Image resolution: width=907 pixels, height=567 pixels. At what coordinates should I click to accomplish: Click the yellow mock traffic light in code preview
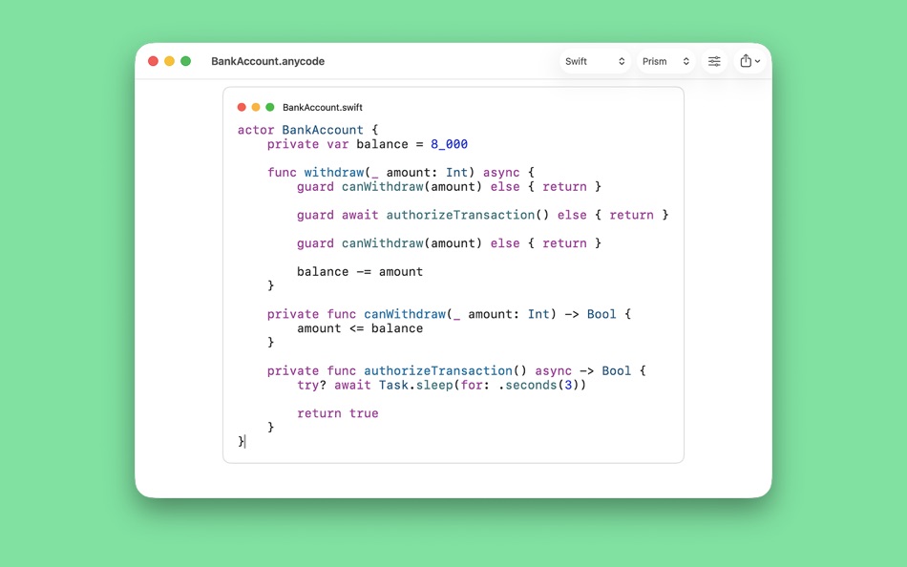click(253, 107)
